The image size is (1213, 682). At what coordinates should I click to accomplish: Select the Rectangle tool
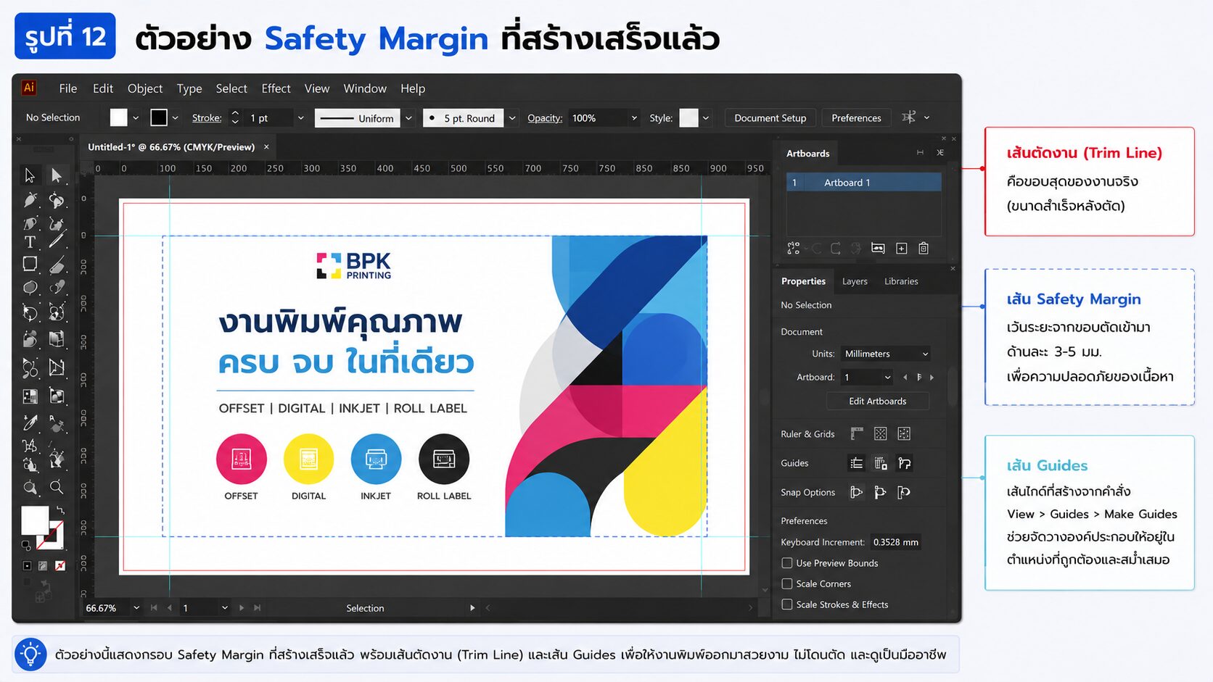coord(30,265)
